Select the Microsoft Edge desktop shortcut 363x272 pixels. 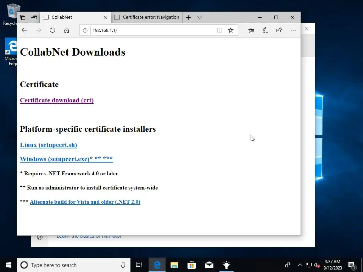[11, 52]
